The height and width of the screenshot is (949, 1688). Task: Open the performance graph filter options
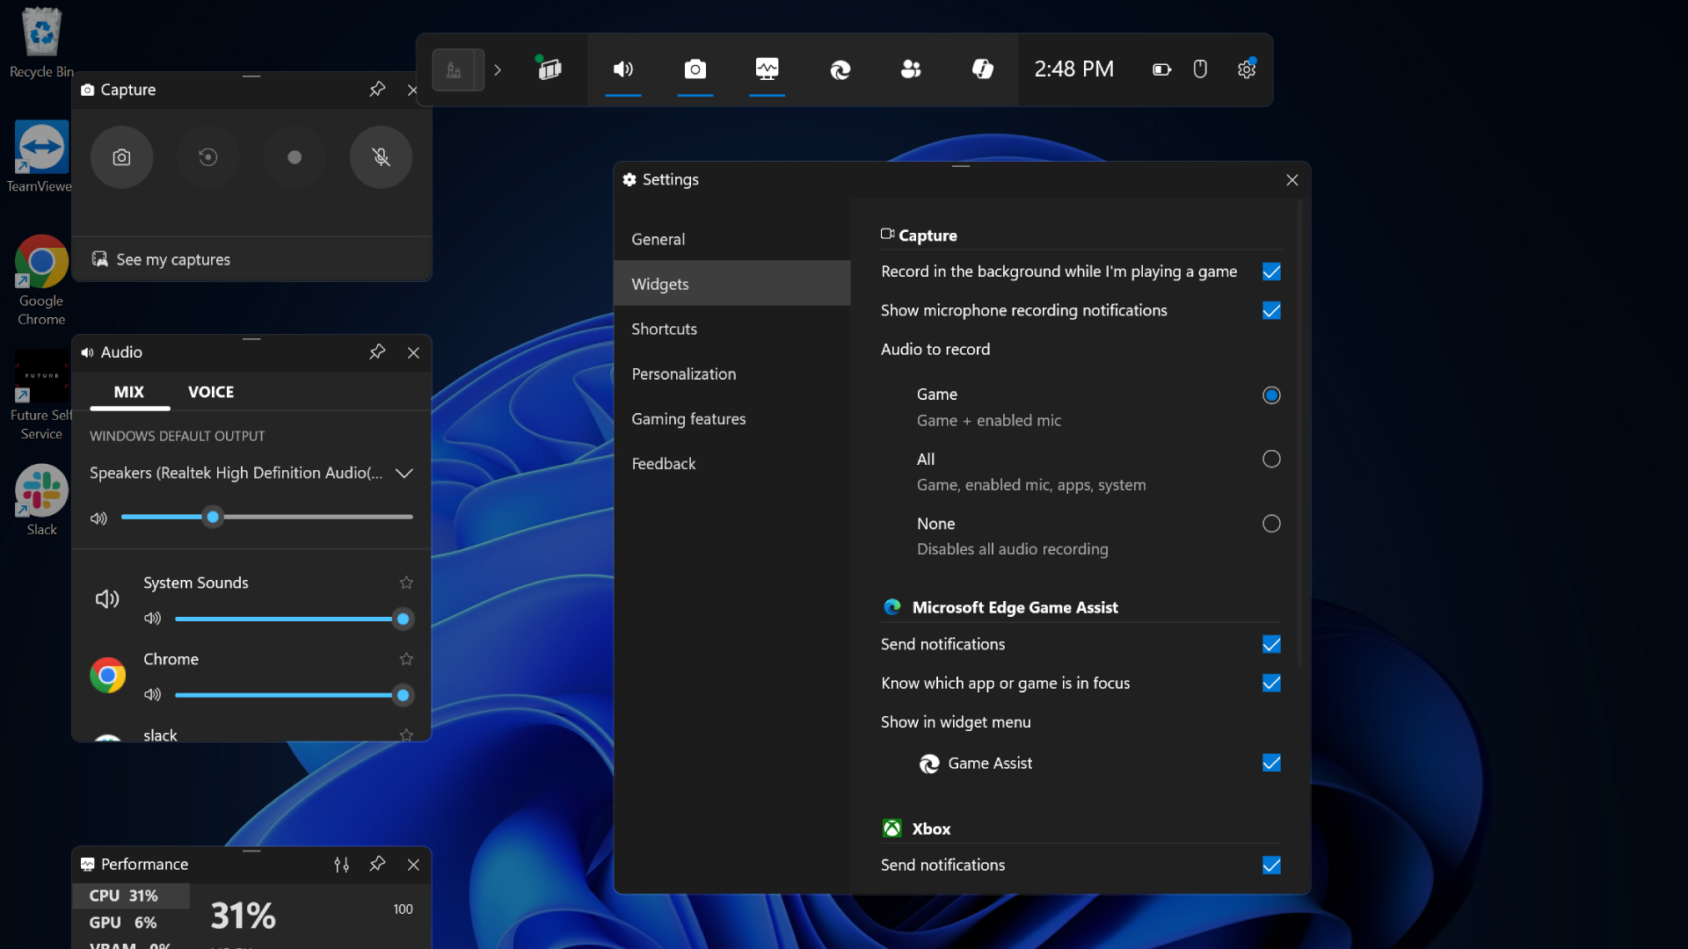(x=341, y=865)
